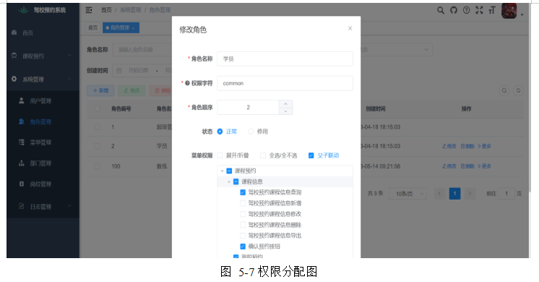Viewport: 539px width, 282px height.
Task: Select the row checkbox for role 100
Action: point(98,166)
